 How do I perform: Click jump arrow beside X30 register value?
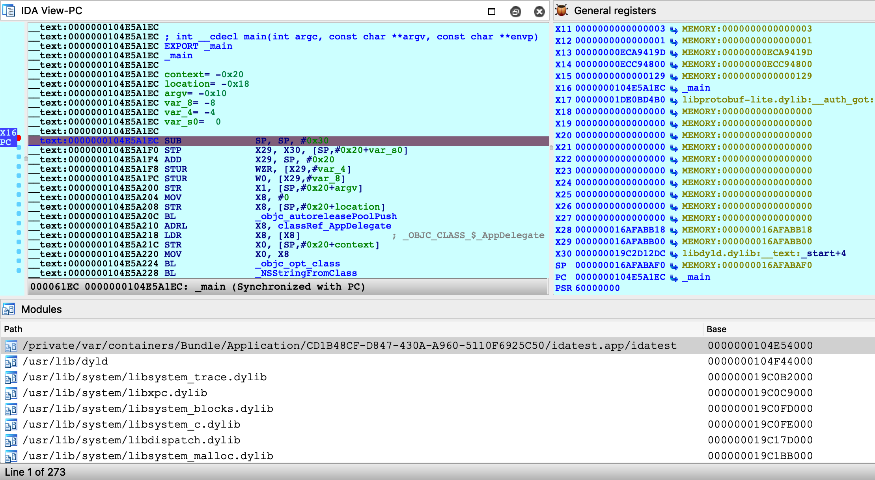(x=674, y=254)
